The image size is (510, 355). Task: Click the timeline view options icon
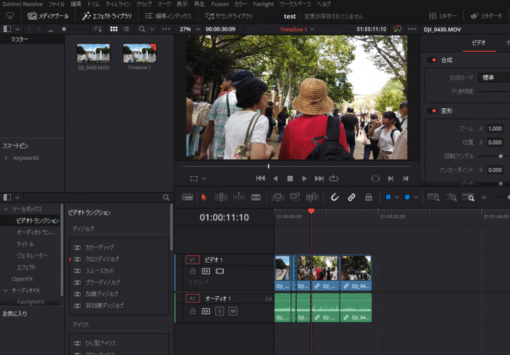187,197
